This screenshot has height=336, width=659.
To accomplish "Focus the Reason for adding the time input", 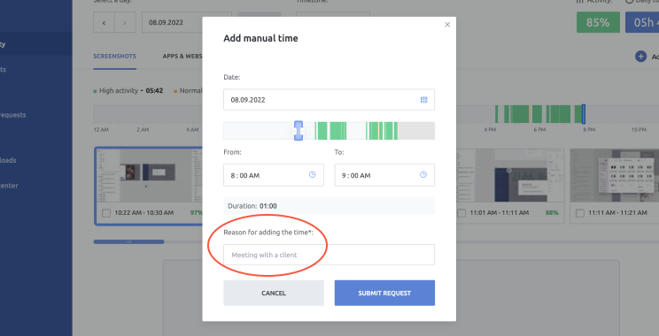I will click(x=329, y=255).
